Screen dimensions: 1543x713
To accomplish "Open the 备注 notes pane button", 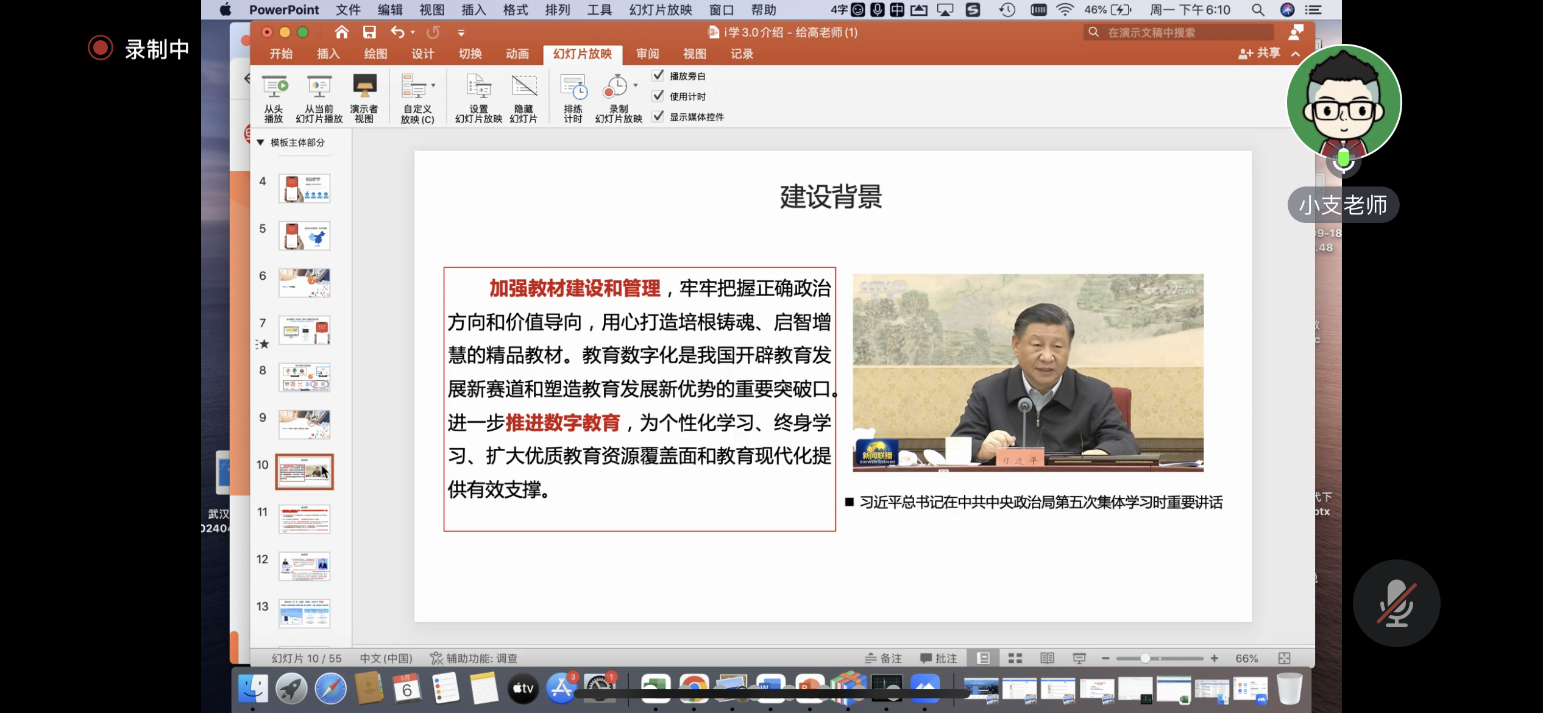I will point(884,658).
